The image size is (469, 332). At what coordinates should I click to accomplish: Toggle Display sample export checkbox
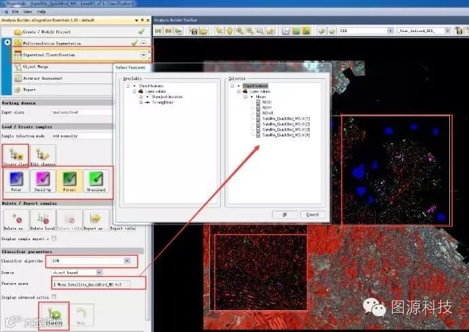point(54,238)
